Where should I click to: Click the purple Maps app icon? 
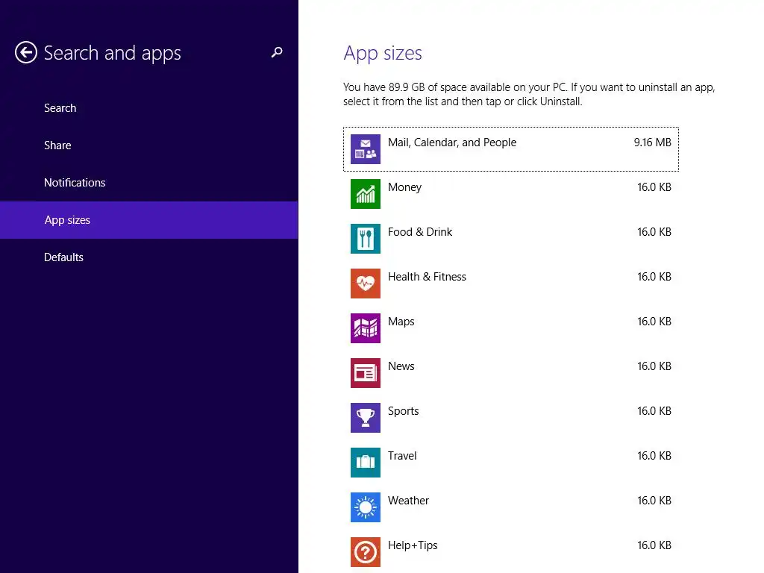366,328
